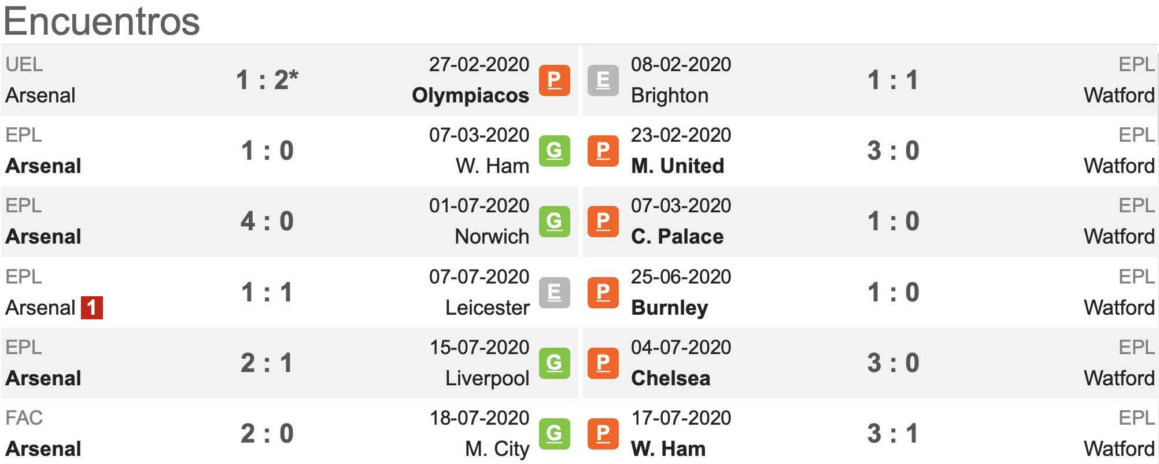Open the Olympiacos team link

point(470,95)
